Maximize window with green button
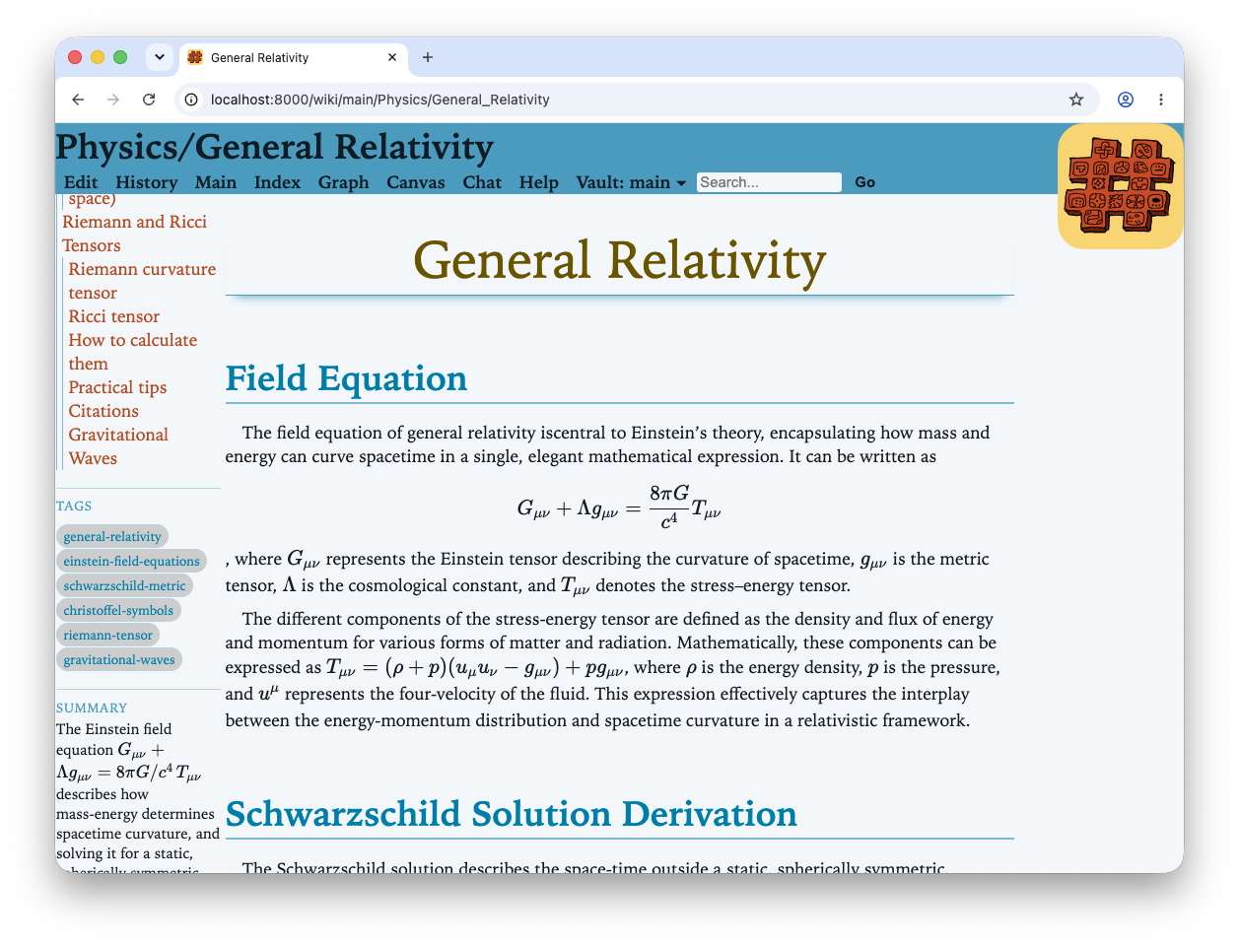Viewport: 1239px width, 946px height. tap(120, 57)
